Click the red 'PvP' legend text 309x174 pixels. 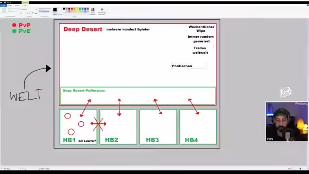pyautogui.click(x=25, y=25)
